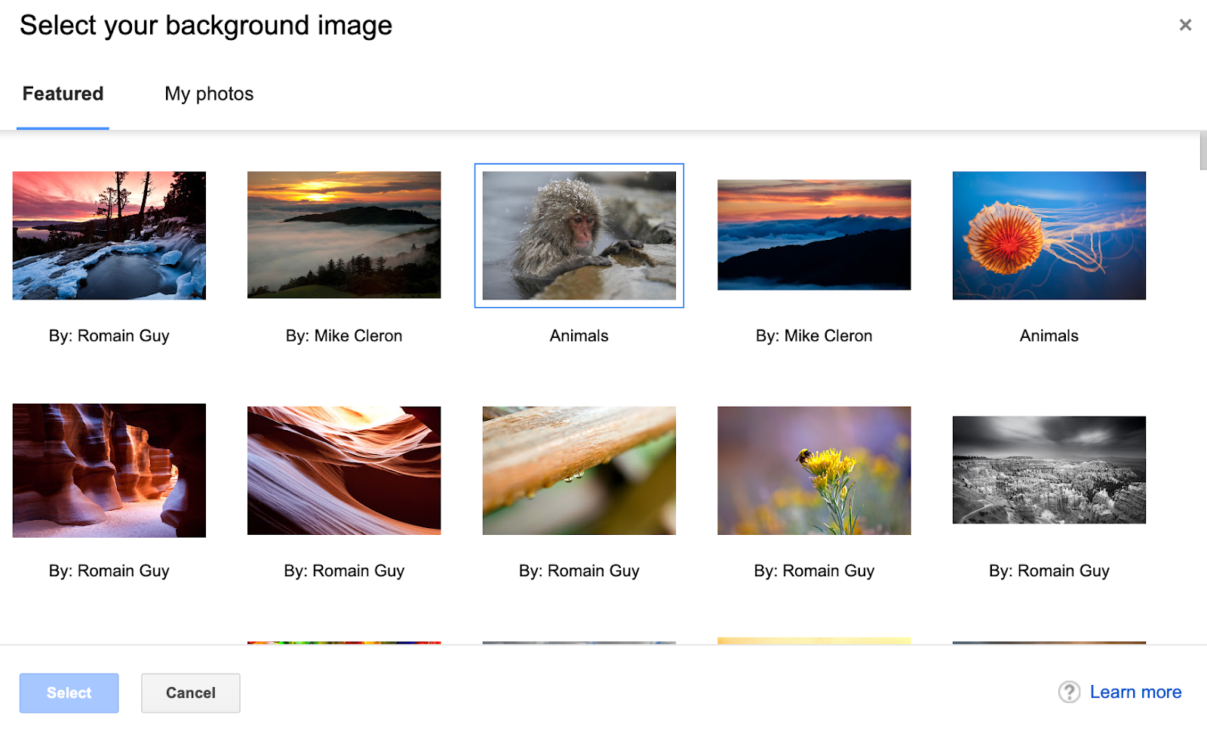Select the snow monkey Animals image
The width and height of the screenshot is (1207, 734).
click(578, 235)
